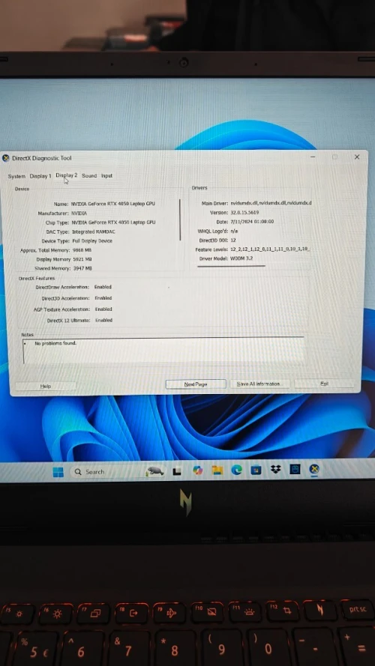The image size is (375, 666).
Task: Click the Full Display Device text
Action: coord(92,240)
